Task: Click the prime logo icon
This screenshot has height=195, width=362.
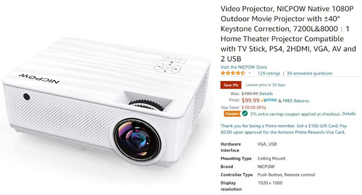Action: (269, 100)
